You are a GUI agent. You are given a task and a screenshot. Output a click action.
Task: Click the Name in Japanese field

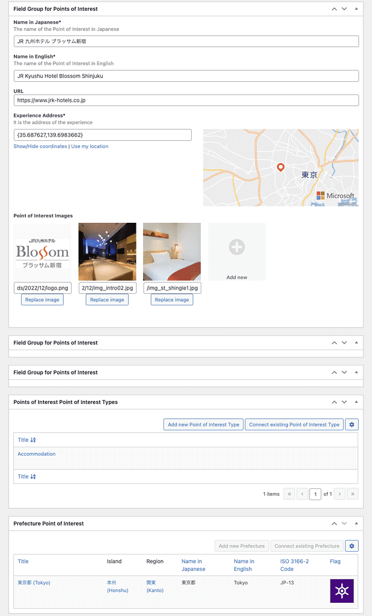186,42
